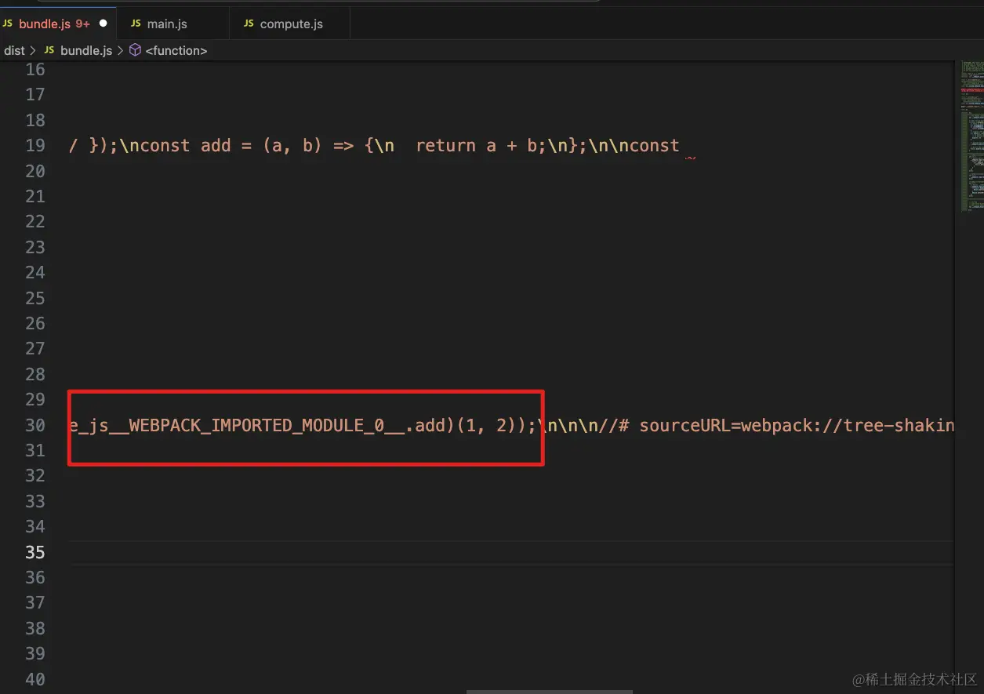The width and height of the screenshot is (984, 694).
Task: Click the 9+ problems badge on bundle.js tab
Action: click(x=83, y=24)
